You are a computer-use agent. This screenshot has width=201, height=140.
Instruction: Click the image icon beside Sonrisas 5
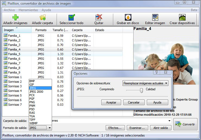click(5, 95)
